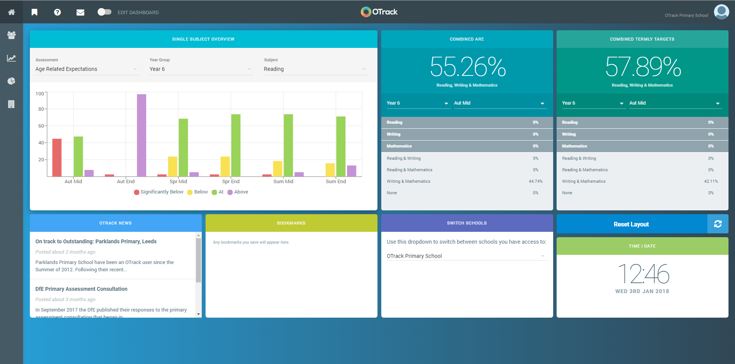This screenshot has width=735, height=364.
Task: Open the line chart tracking sidebar icon
Action: 11,58
